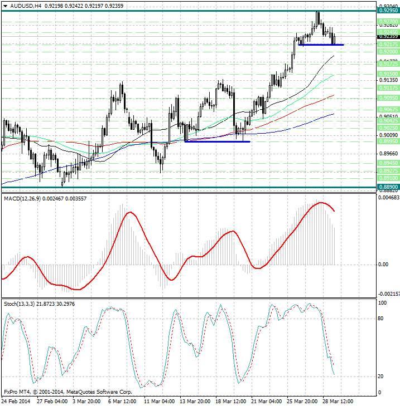Select the 0.92000 green price label
Image resolution: width=400 pixels, height=406 pixels.
point(388,52)
